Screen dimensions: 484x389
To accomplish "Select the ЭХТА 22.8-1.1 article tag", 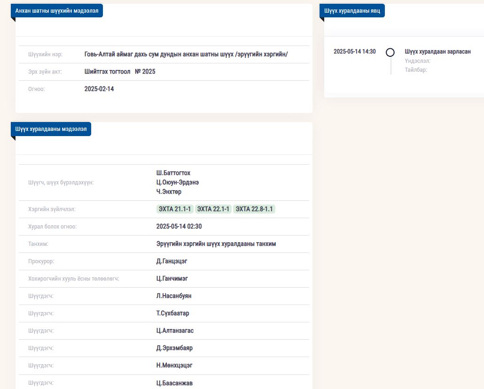I will point(254,209).
